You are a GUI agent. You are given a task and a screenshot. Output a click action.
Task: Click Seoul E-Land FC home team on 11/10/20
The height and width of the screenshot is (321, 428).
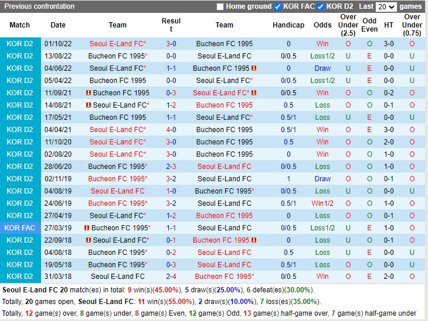coord(118,142)
